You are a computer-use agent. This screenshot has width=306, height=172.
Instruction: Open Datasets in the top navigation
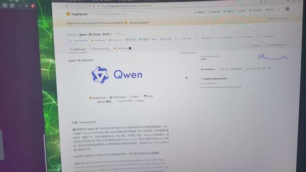tap(214, 12)
